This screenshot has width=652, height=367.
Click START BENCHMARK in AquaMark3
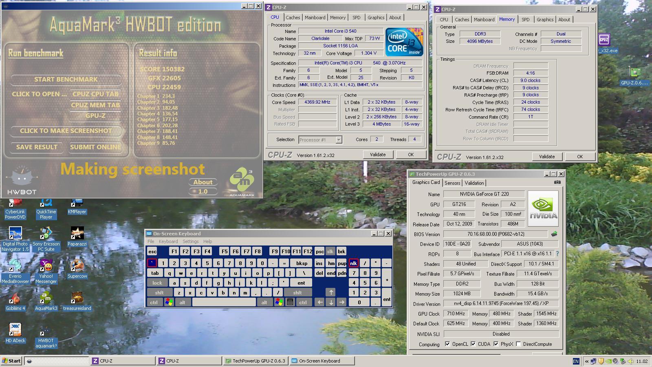66,80
